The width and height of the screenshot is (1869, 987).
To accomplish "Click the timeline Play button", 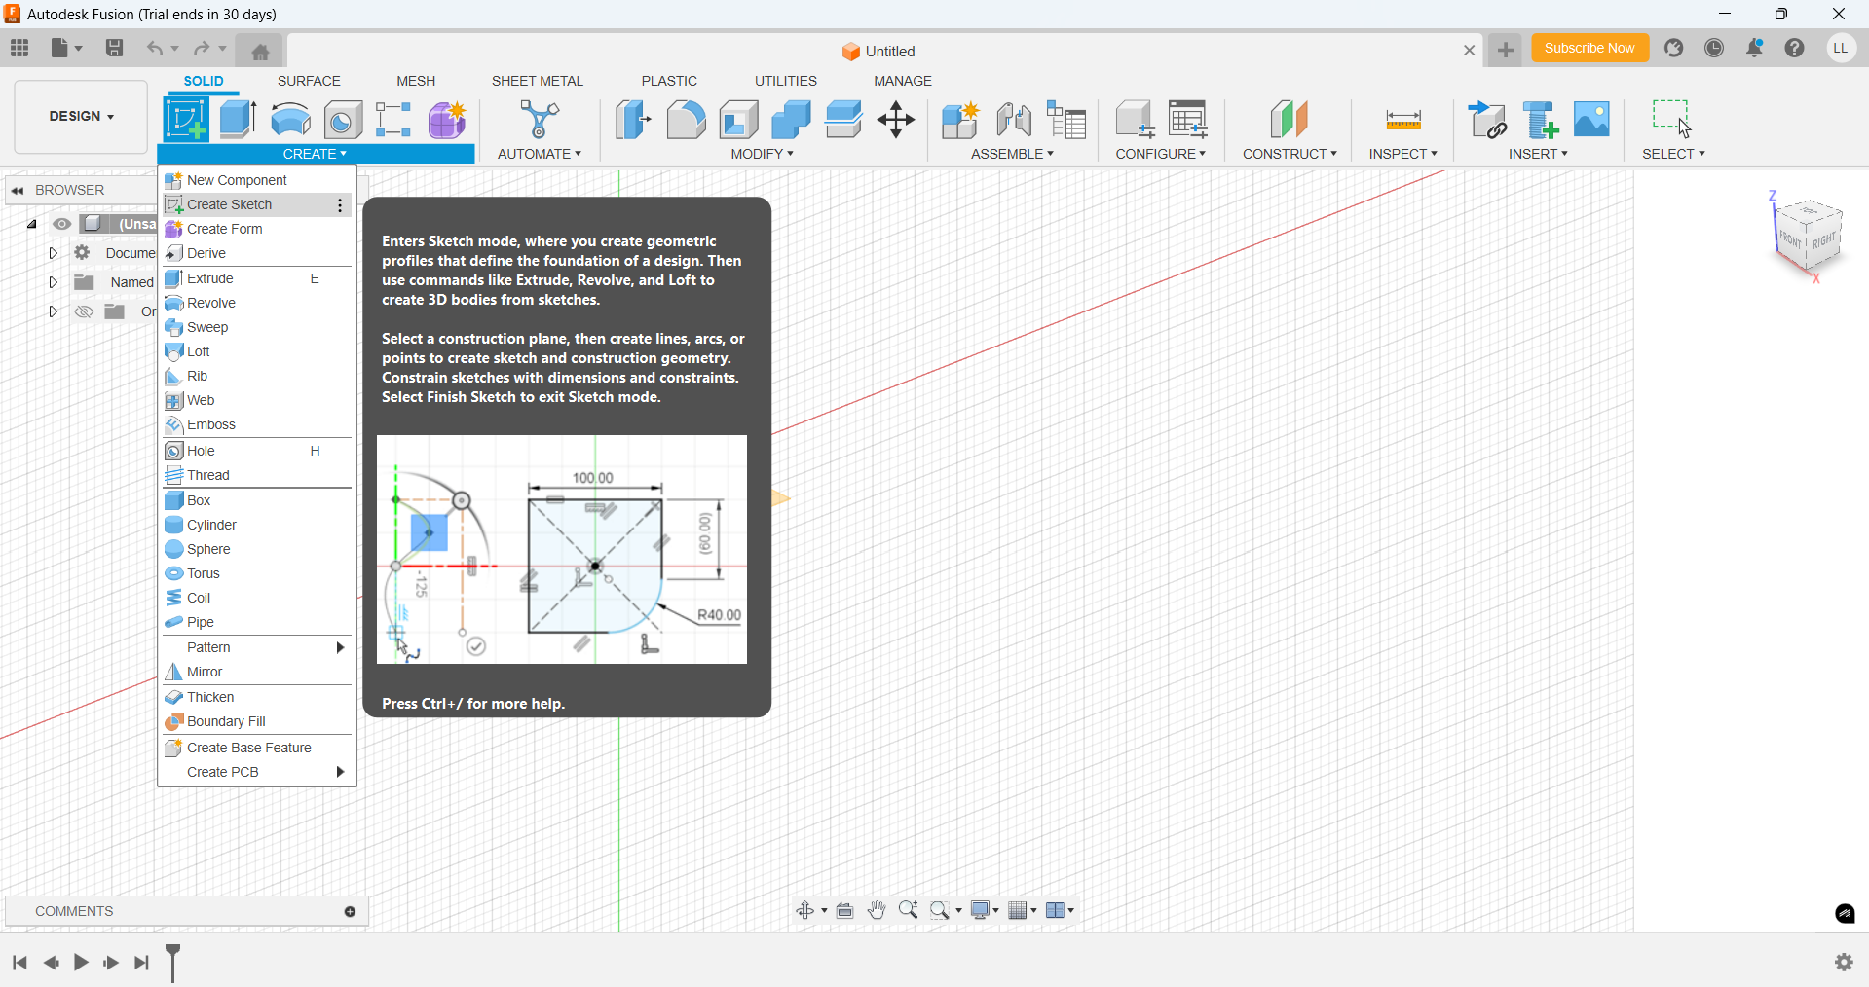I will (x=81, y=963).
